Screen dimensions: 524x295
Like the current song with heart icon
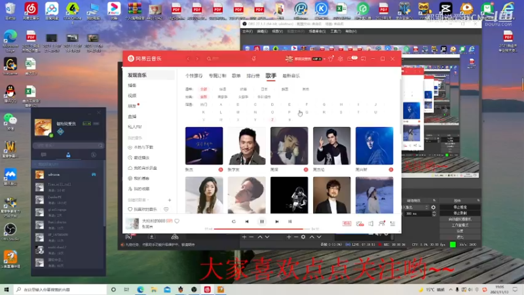[x=177, y=221]
